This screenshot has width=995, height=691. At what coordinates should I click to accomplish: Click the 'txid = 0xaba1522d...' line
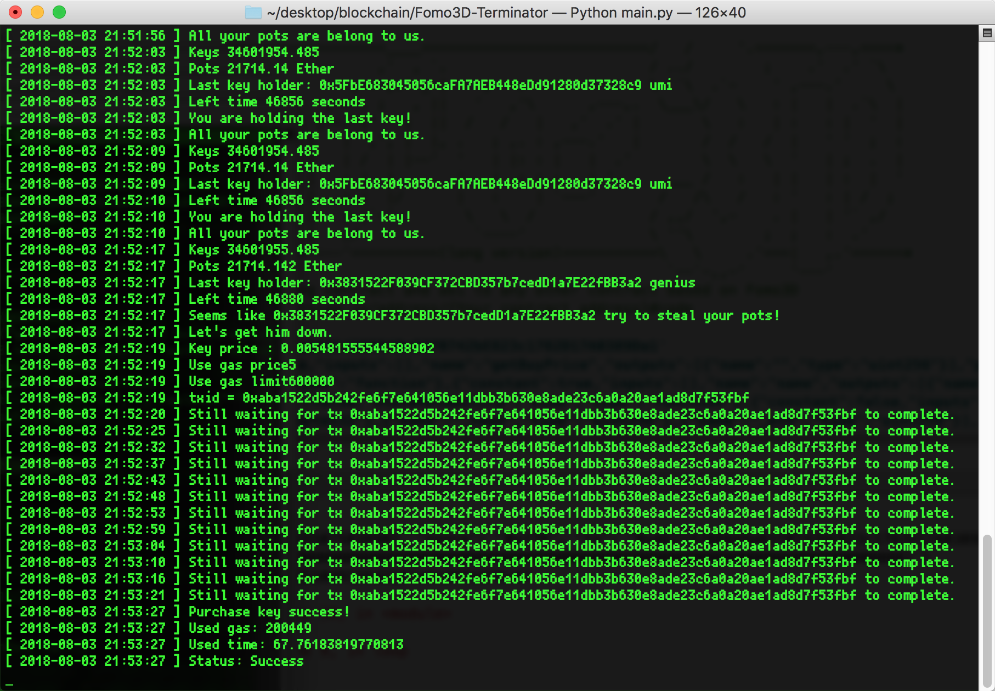tap(377, 398)
